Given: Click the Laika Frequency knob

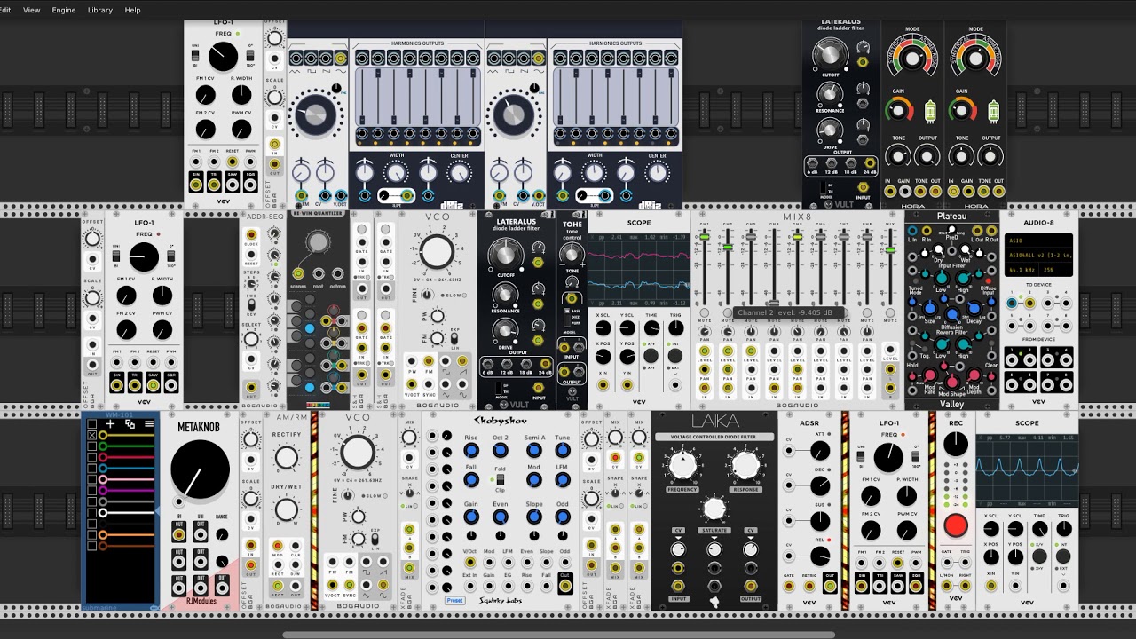Looking at the screenshot, I should point(682,464).
